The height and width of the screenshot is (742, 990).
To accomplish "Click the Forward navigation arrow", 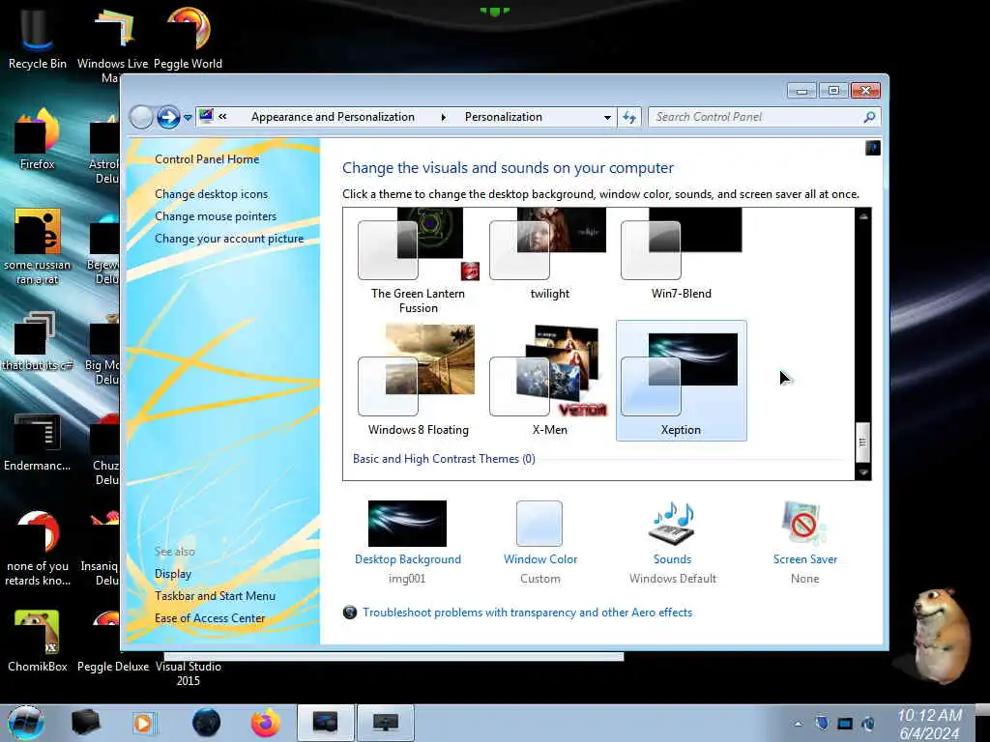I will point(168,117).
